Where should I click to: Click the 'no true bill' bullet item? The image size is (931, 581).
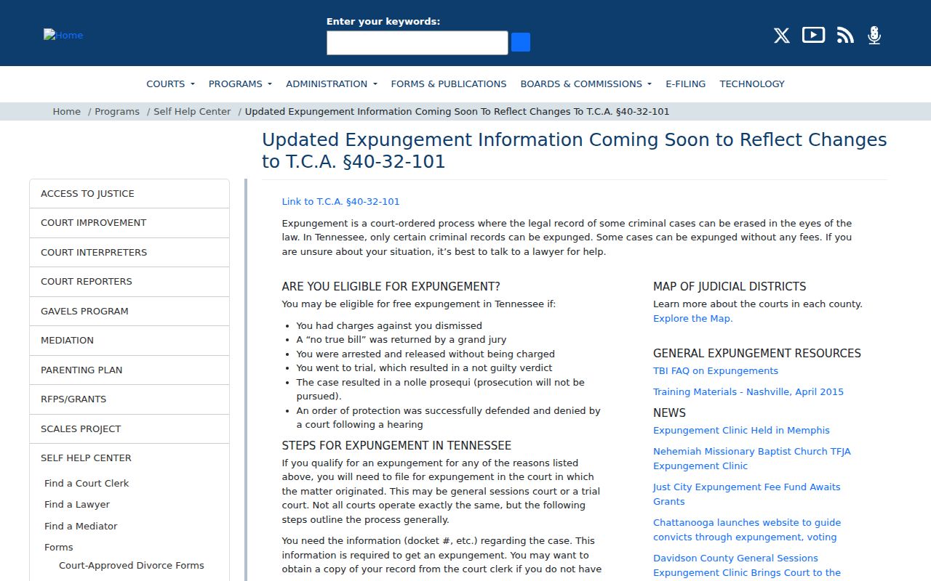click(401, 339)
